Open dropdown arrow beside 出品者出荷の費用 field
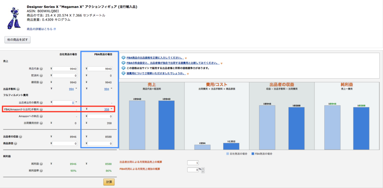The height and width of the screenshot is (188, 383). coord(76,102)
